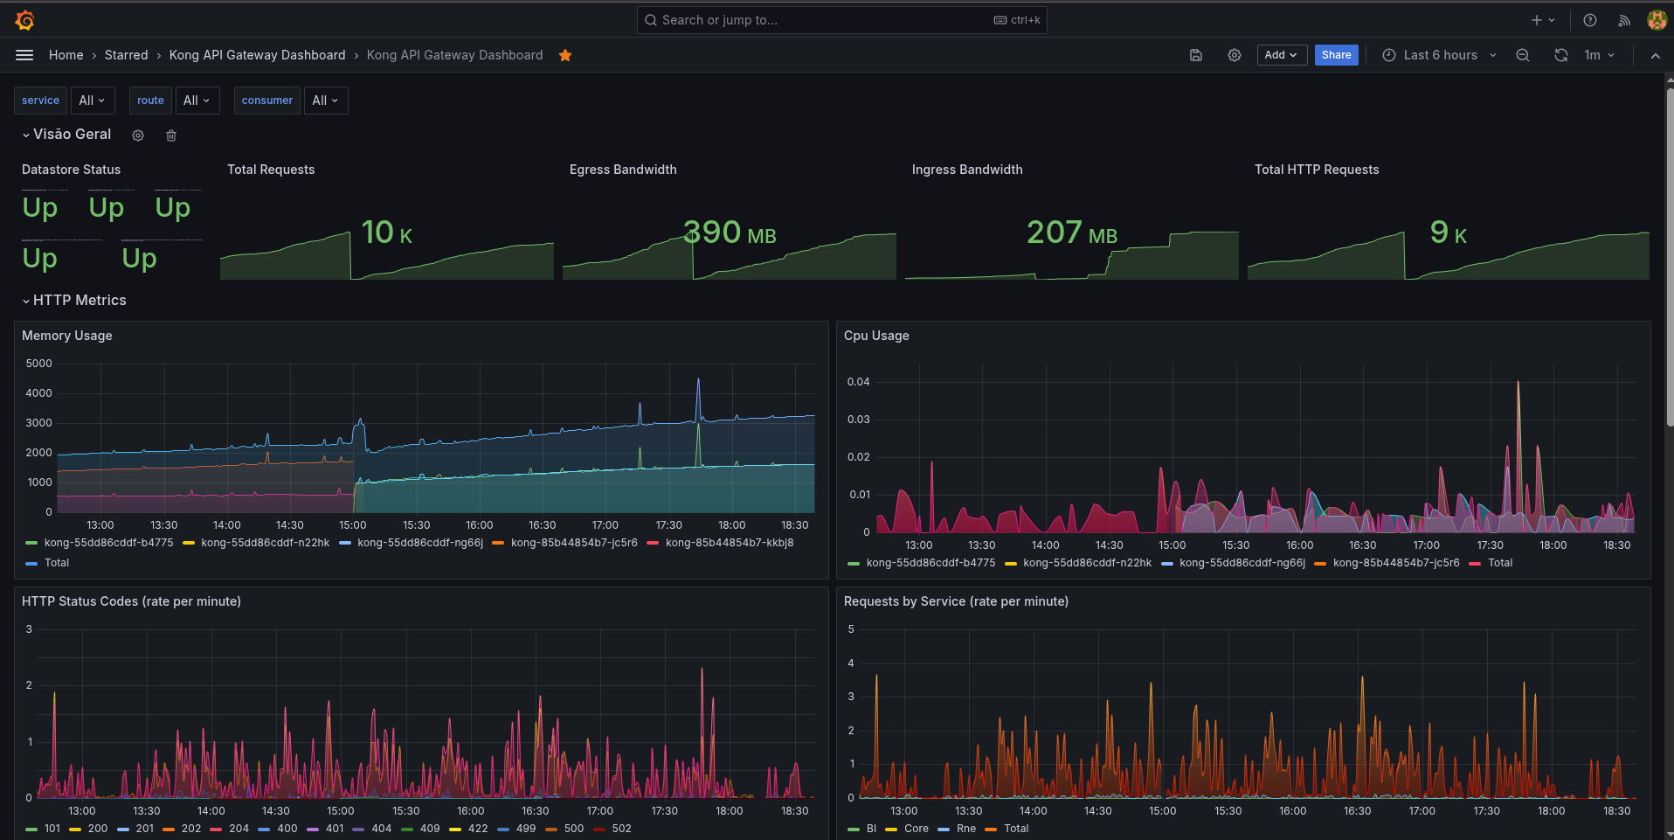
Task: Open the Total HTTP Requests panel title
Action: click(x=1317, y=170)
